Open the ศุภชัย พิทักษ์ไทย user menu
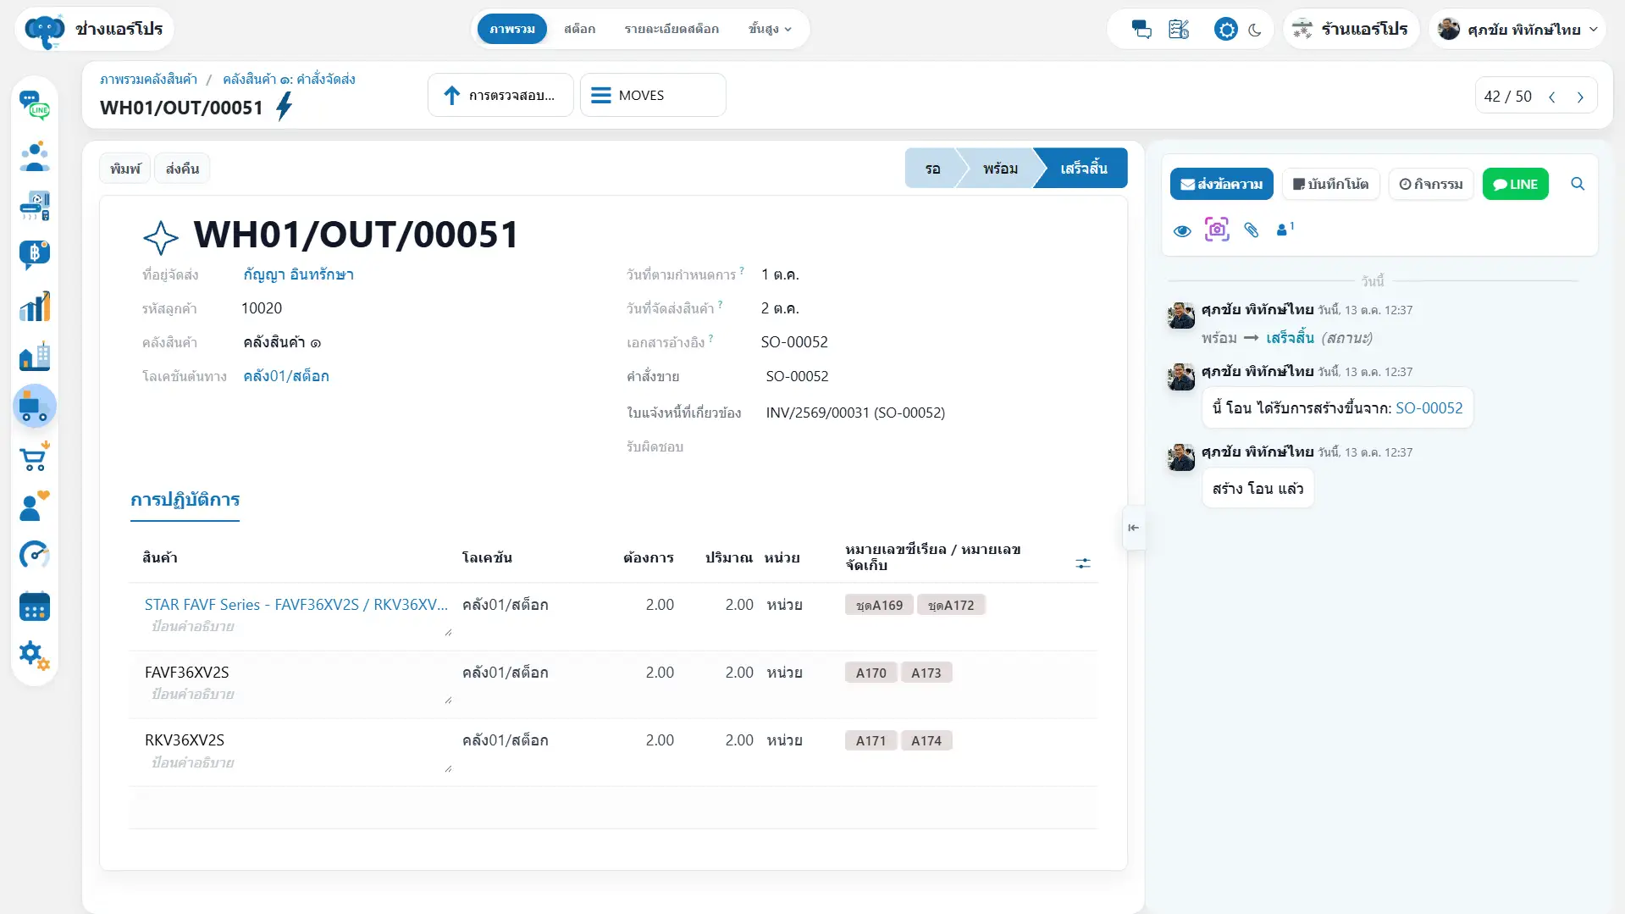The width and height of the screenshot is (1625, 914). click(x=1517, y=30)
